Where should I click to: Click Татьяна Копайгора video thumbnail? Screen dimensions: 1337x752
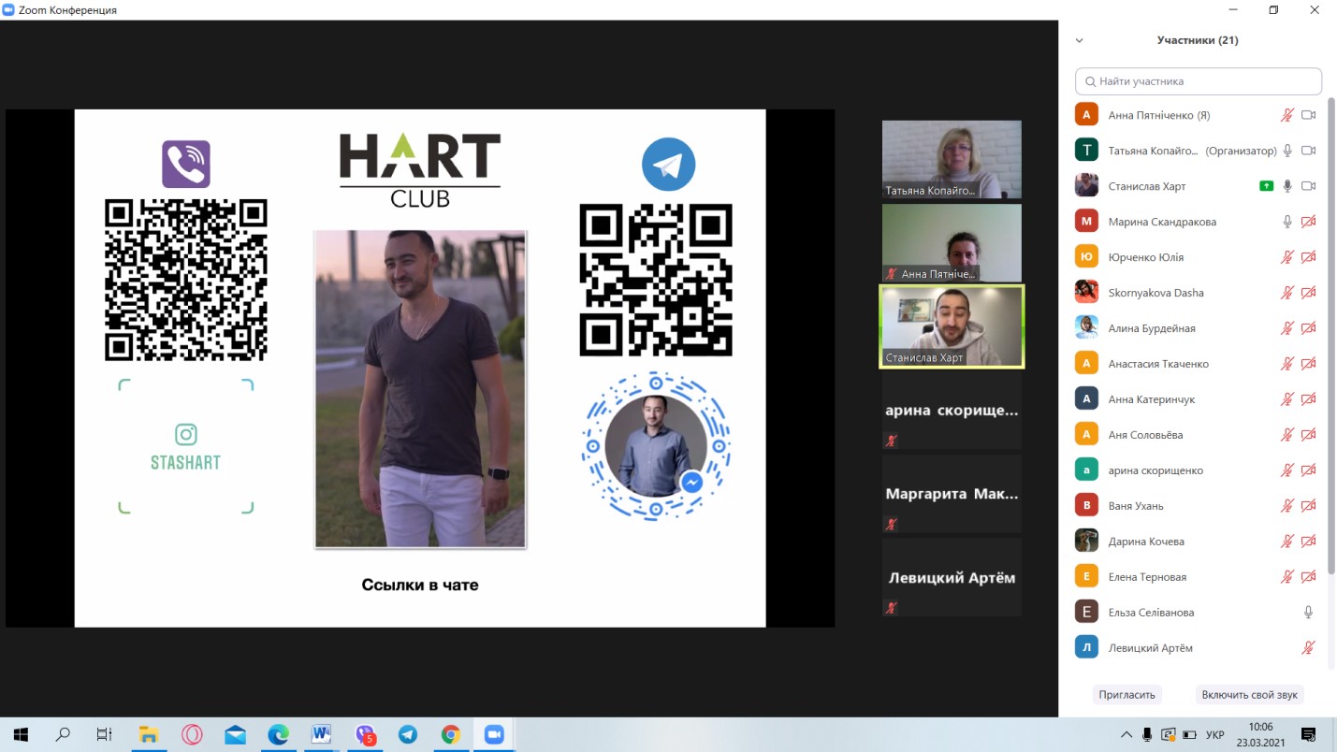click(952, 159)
